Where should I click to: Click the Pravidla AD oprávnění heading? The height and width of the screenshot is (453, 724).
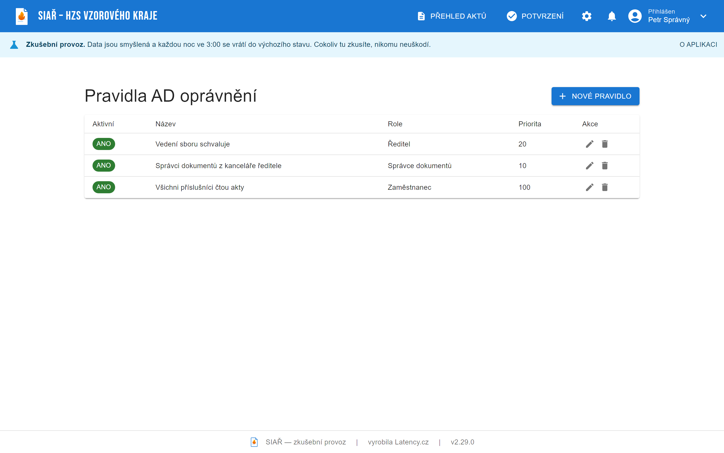click(x=170, y=96)
